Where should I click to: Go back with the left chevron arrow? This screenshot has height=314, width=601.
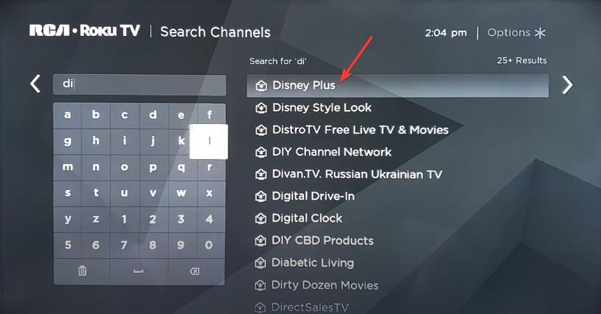[x=35, y=84]
